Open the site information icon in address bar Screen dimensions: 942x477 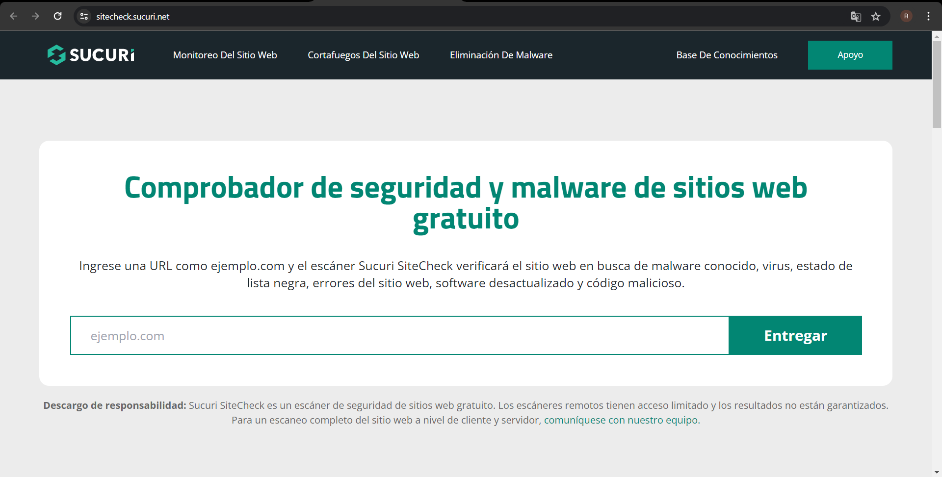click(83, 16)
